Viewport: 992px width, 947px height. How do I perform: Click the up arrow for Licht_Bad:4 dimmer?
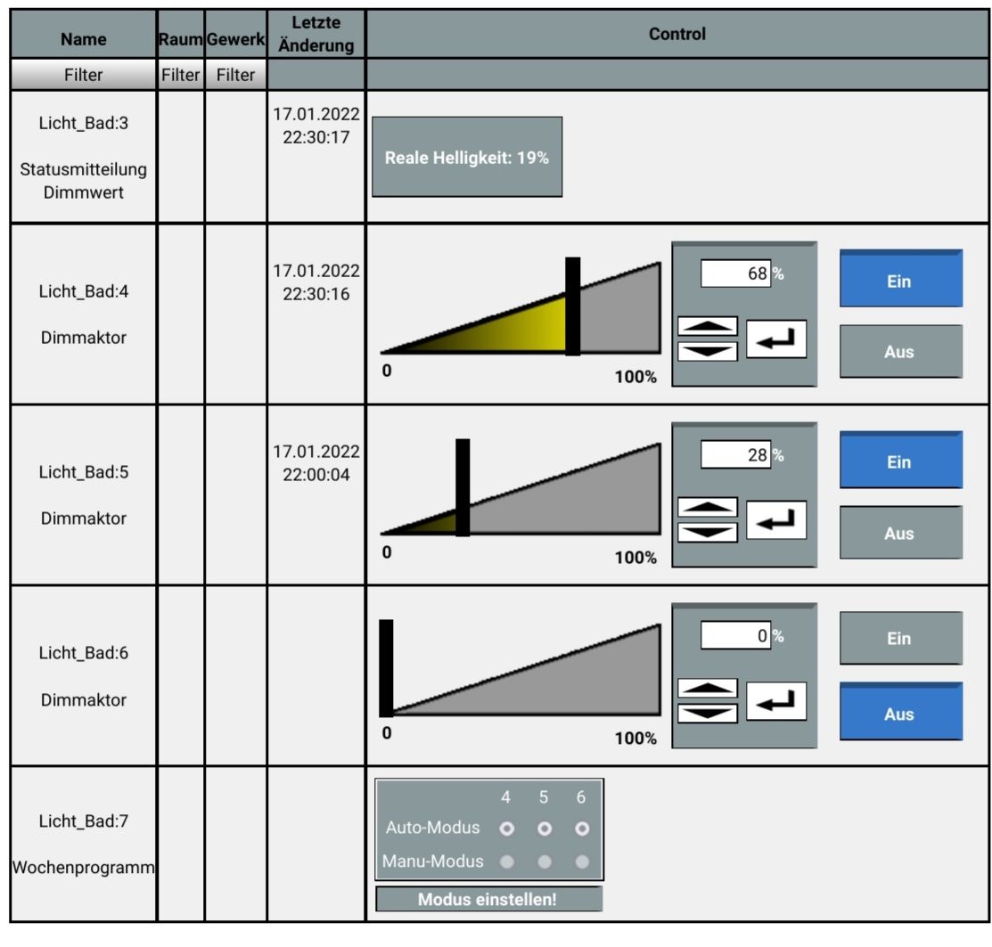point(708,326)
